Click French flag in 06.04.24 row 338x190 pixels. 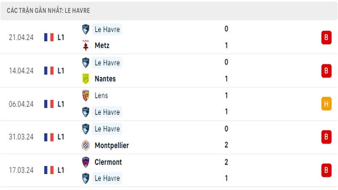[49, 104]
